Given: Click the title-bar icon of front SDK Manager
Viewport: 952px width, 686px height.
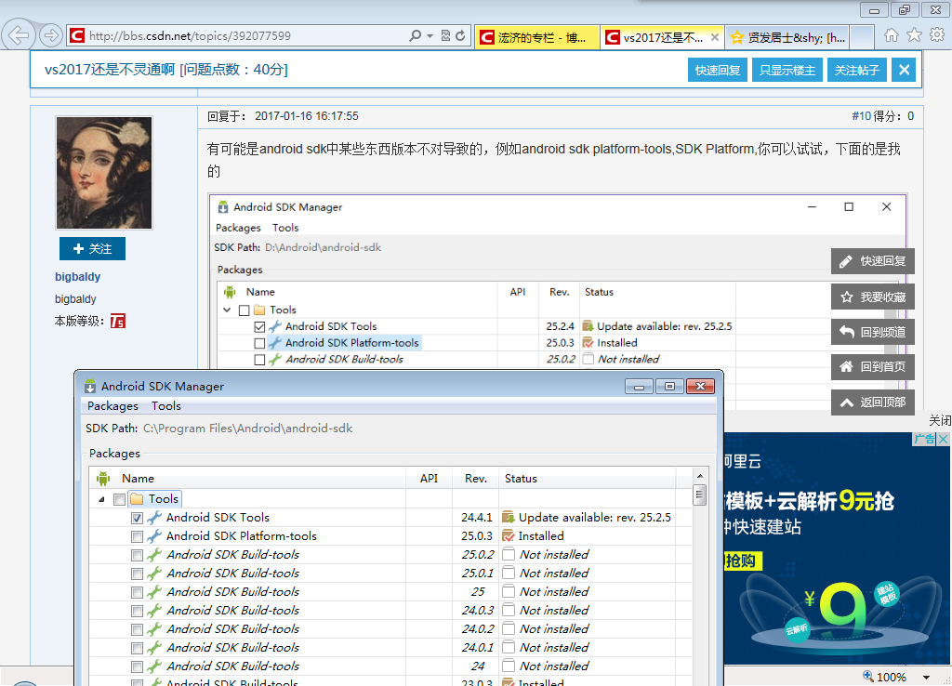Looking at the screenshot, I should click(x=90, y=386).
